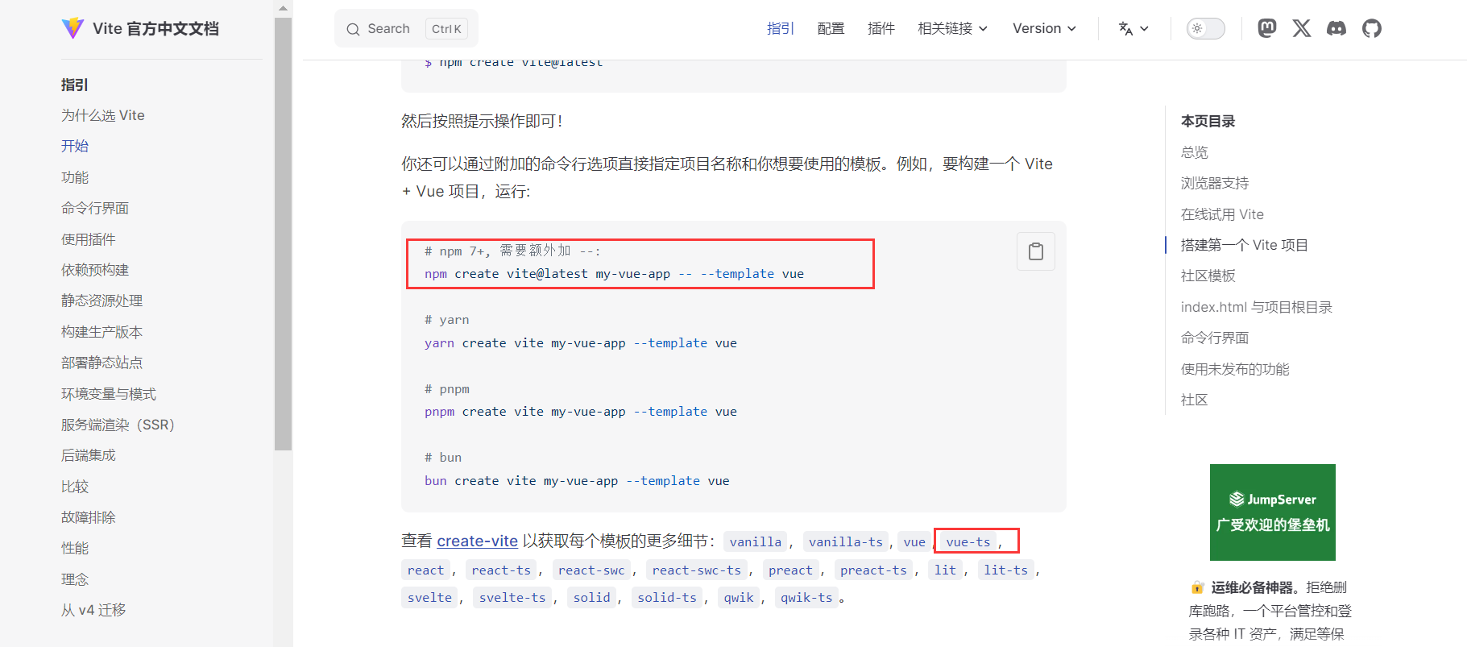Open Mastodon social link icon
This screenshot has height=647, width=1467.
(1267, 28)
